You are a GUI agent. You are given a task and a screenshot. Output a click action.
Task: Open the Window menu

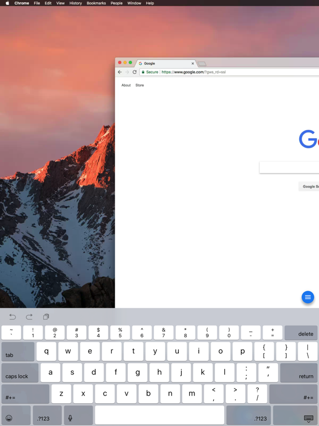(x=134, y=3)
